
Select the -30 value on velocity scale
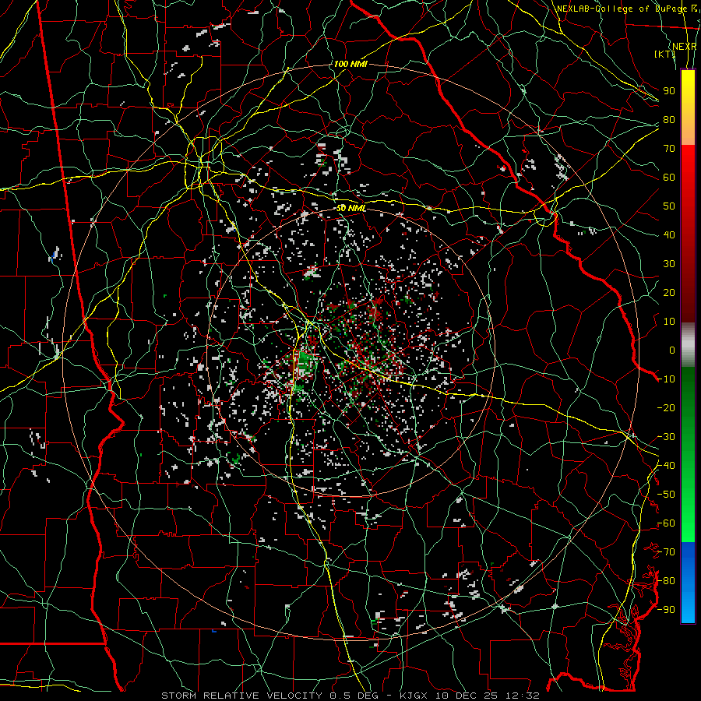pyautogui.click(x=666, y=437)
